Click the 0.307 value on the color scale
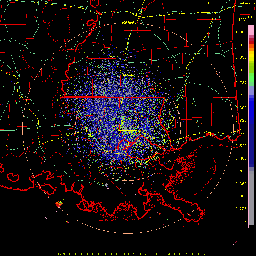The image size is (256, 256). pyautogui.click(x=241, y=196)
